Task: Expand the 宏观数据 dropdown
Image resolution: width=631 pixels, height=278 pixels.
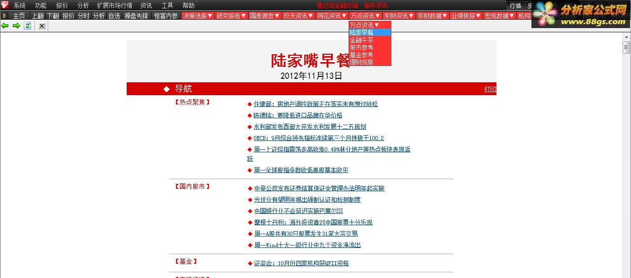Action: click(x=499, y=16)
